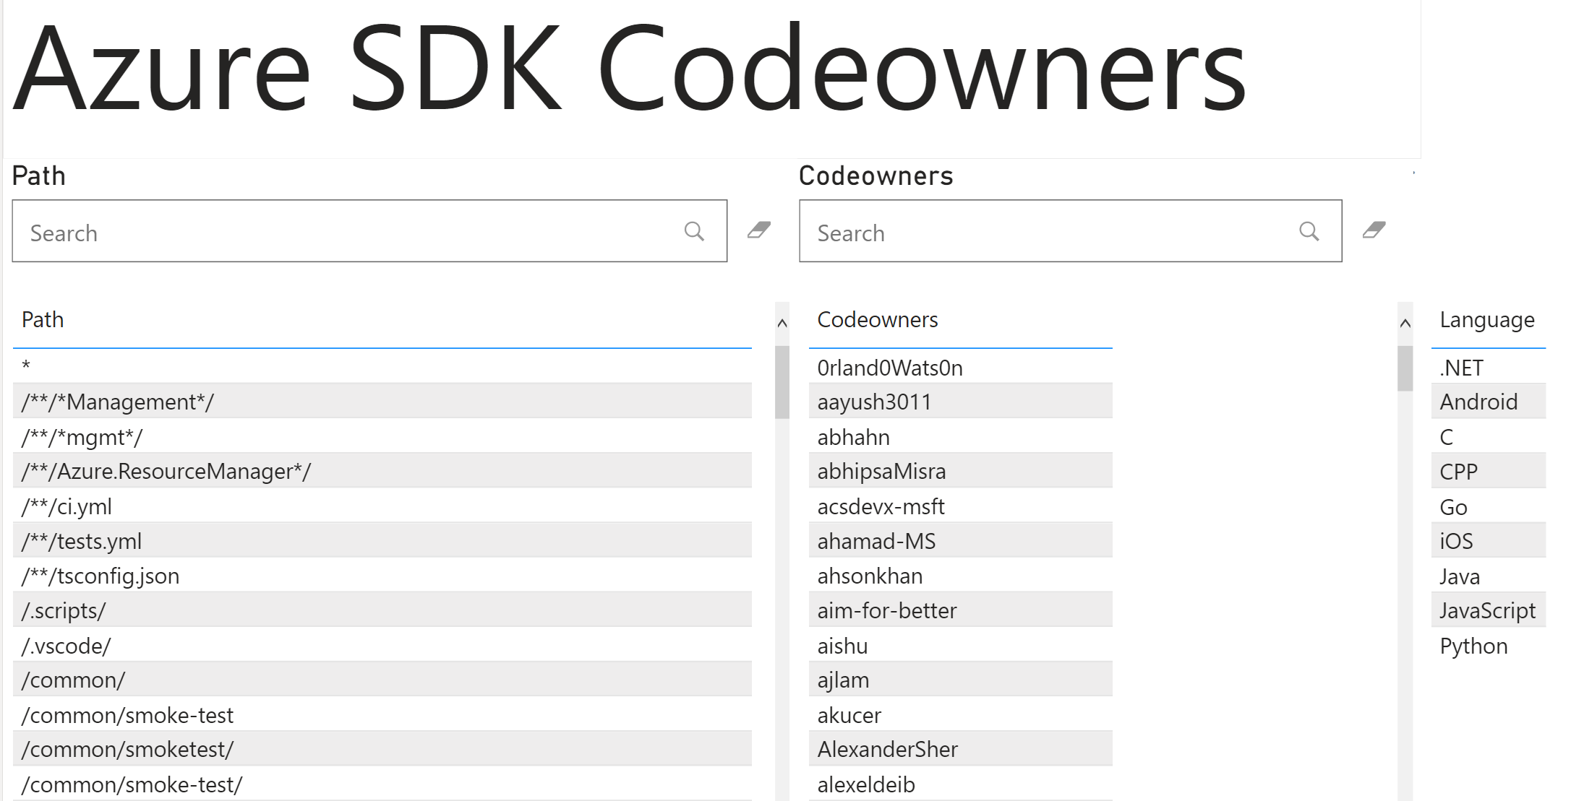Click the Language column header
The image size is (1571, 801).
click(x=1486, y=320)
